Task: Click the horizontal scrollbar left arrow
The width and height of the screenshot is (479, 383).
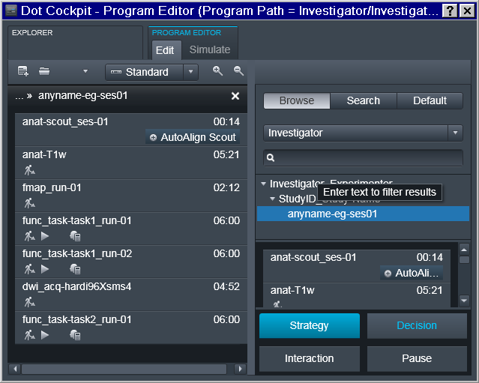Action: 15,369
